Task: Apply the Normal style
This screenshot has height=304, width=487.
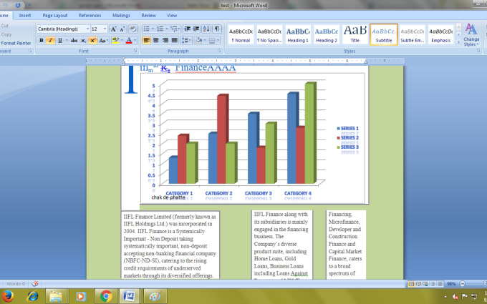Action: (x=241, y=35)
